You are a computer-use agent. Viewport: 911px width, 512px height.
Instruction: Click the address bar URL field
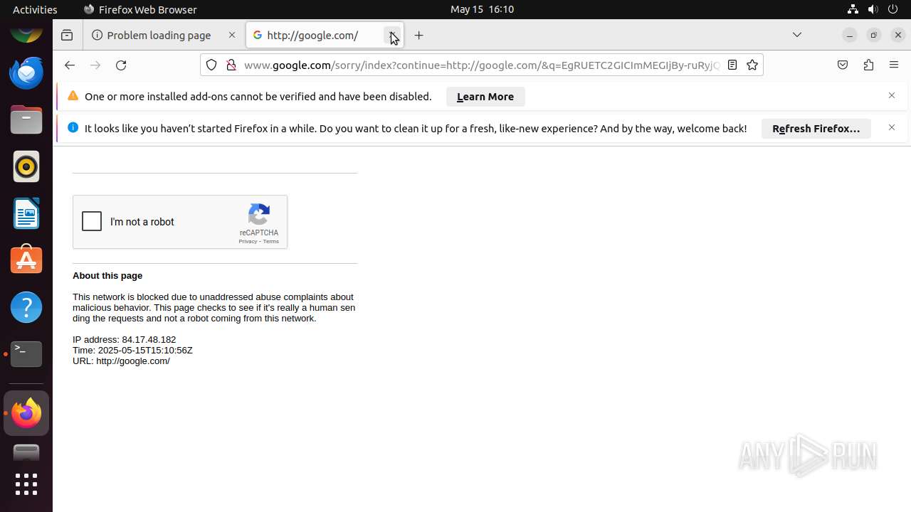point(481,65)
